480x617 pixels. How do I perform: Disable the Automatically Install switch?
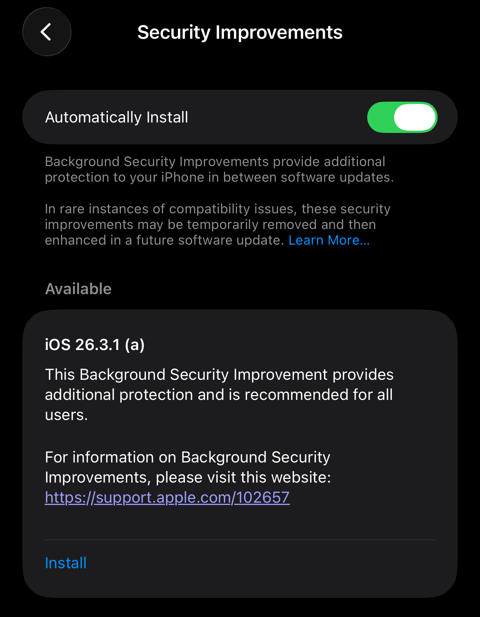coord(402,117)
